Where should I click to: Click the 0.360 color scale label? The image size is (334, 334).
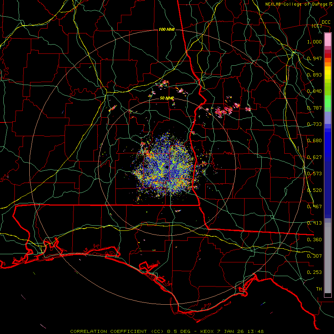pos(314,240)
